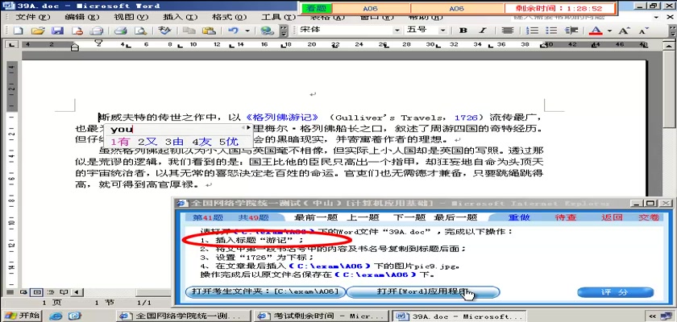This screenshot has height=322, width=677.
Task: Click 打开考生文件夹 button
Action: [x=265, y=292]
